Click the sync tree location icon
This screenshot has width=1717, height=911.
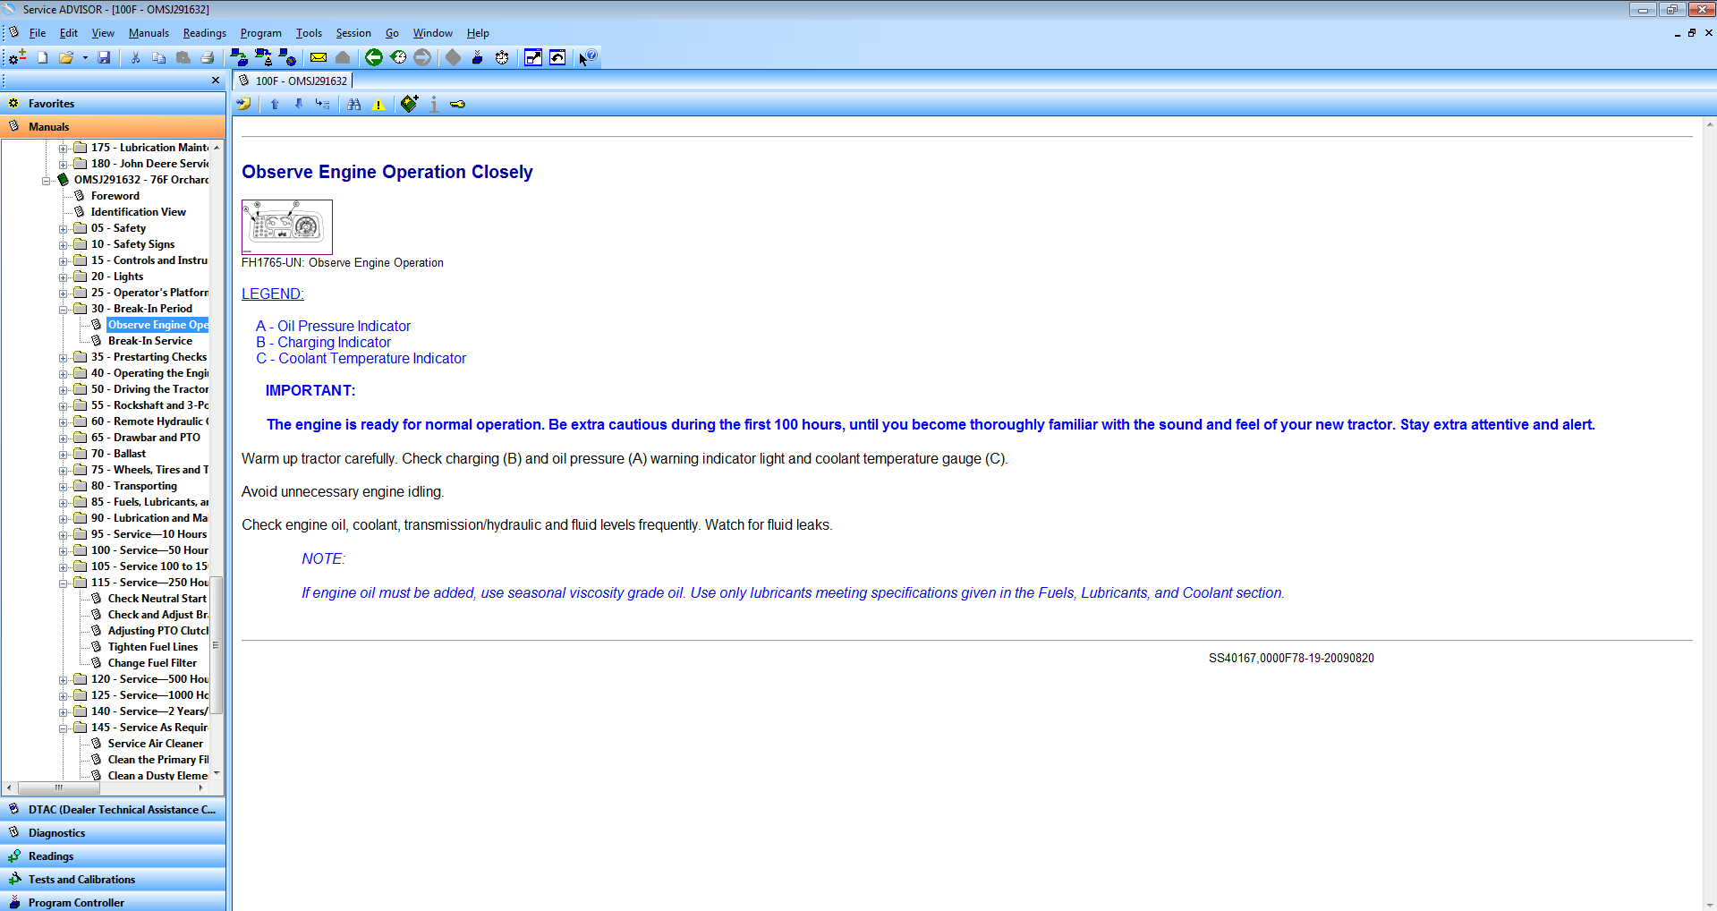click(x=322, y=105)
